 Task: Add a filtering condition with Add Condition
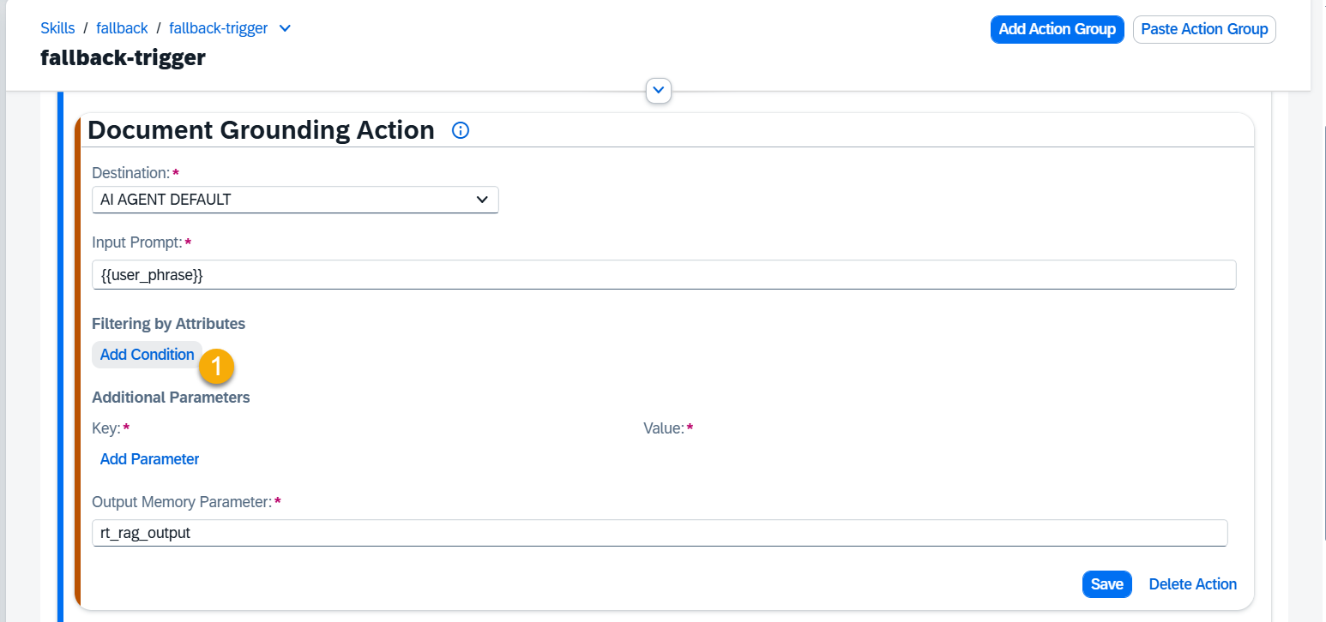[148, 355]
